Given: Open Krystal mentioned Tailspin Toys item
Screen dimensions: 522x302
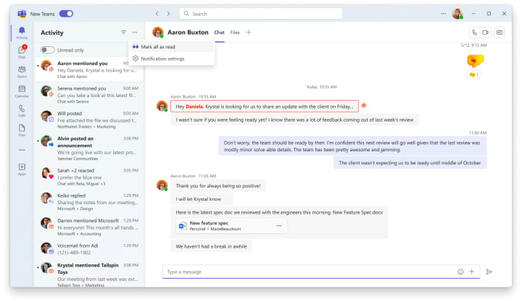Looking at the screenshot, I should tap(89, 274).
